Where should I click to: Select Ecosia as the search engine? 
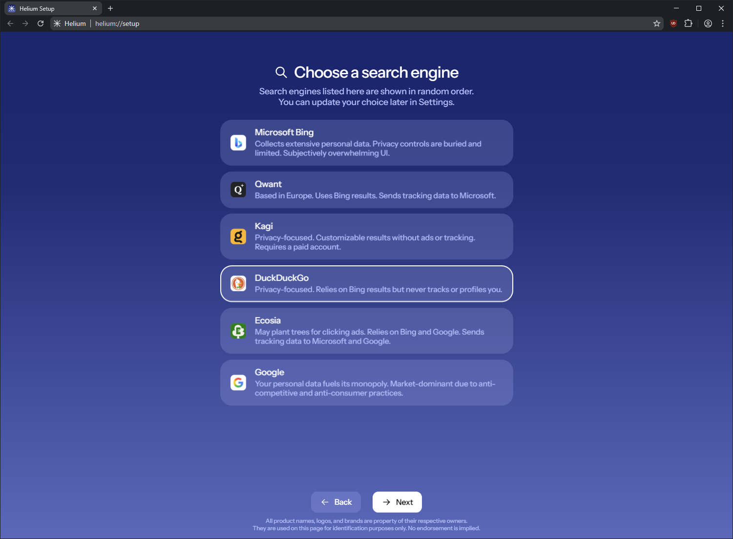coord(366,330)
